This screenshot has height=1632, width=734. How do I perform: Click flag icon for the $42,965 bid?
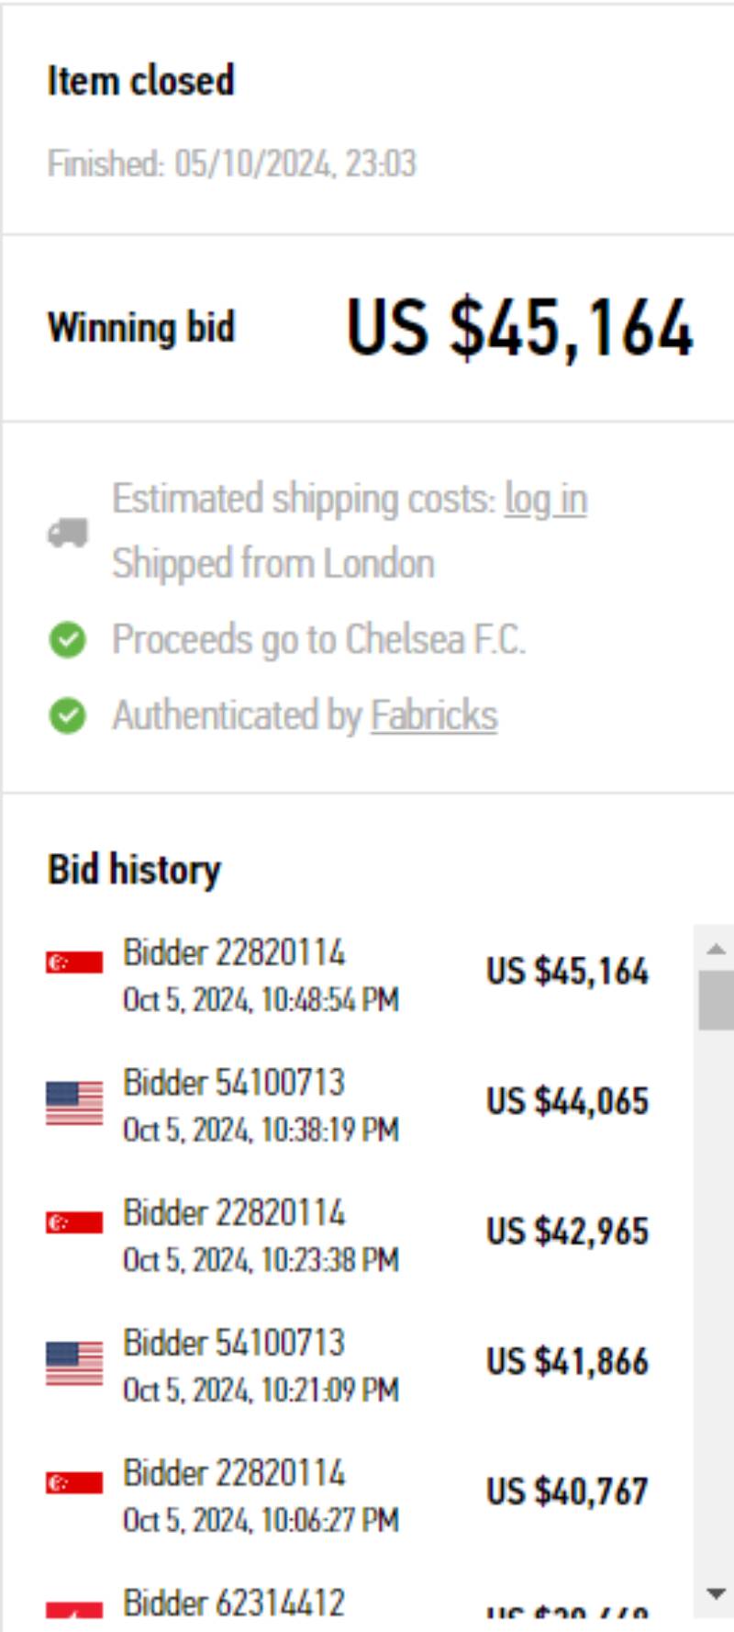pyautogui.click(x=74, y=1222)
